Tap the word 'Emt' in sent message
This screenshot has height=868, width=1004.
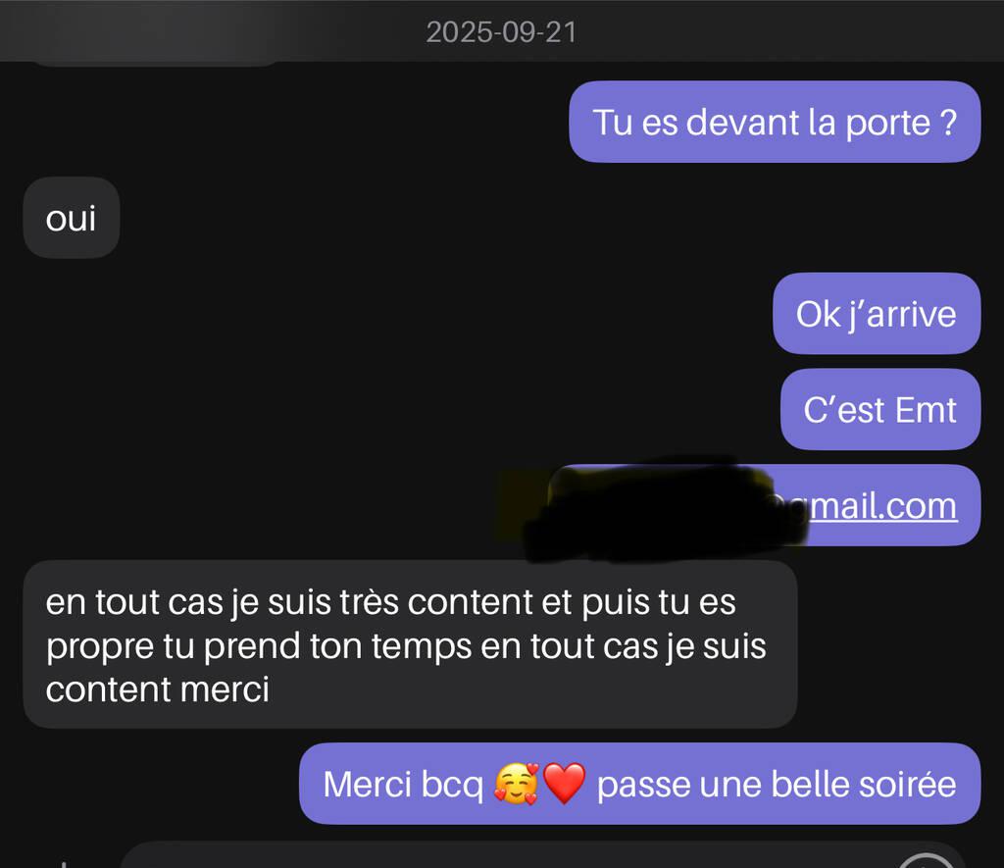click(926, 410)
